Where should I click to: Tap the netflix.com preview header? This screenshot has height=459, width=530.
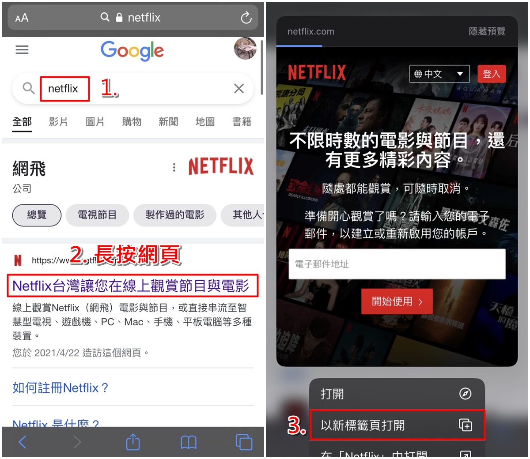click(x=311, y=31)
